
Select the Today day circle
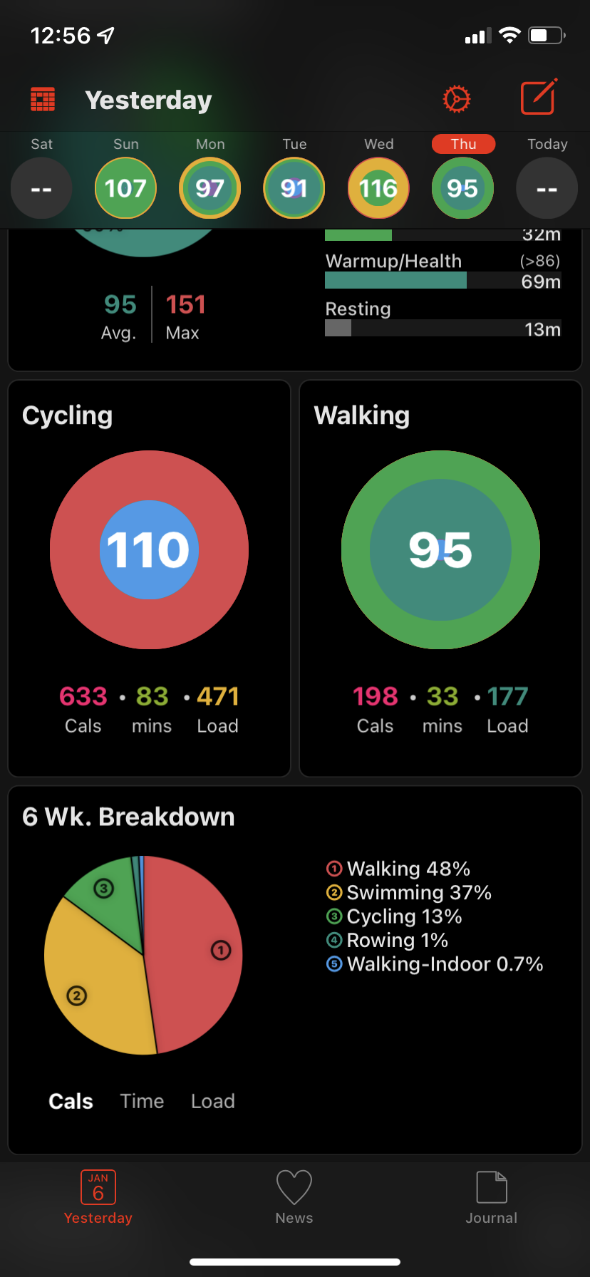(x=547, y=188)
